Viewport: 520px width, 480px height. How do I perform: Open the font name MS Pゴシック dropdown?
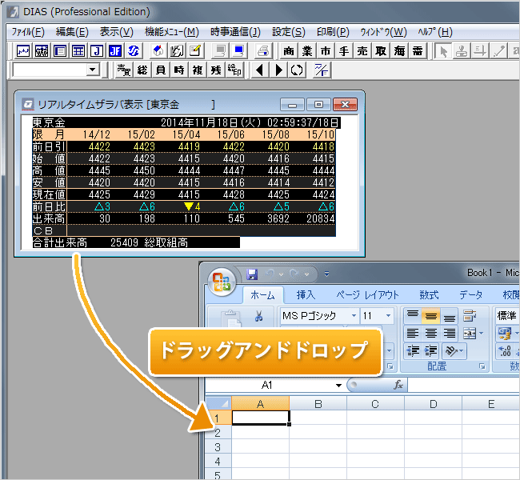coord(353,316)
